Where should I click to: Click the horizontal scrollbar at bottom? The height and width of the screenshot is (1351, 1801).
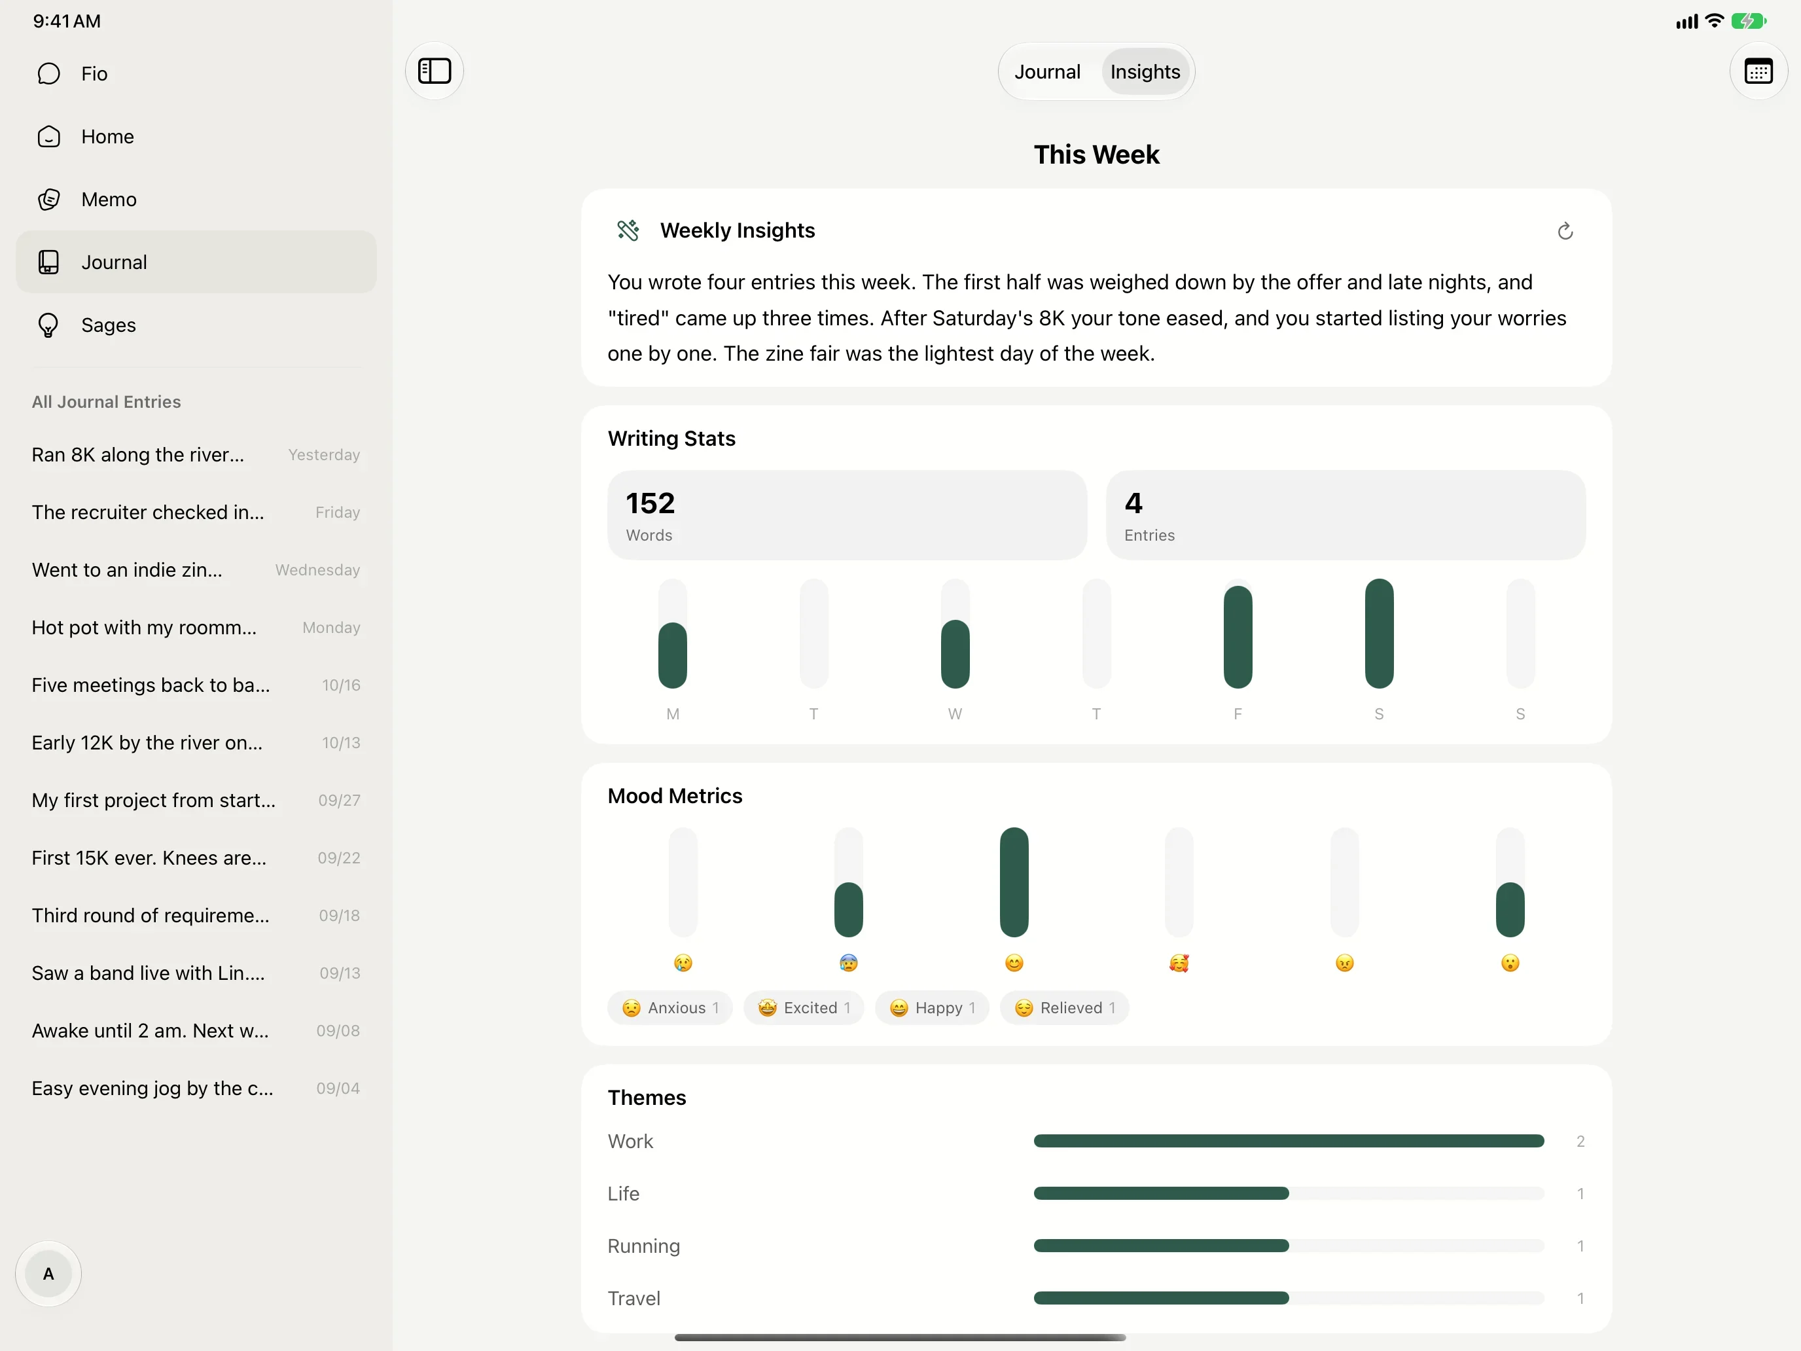(x=900, y=1337)
